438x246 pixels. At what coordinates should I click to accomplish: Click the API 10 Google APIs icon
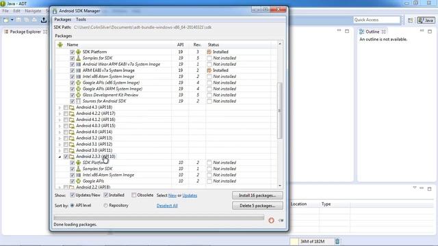[x=78, y=181]
